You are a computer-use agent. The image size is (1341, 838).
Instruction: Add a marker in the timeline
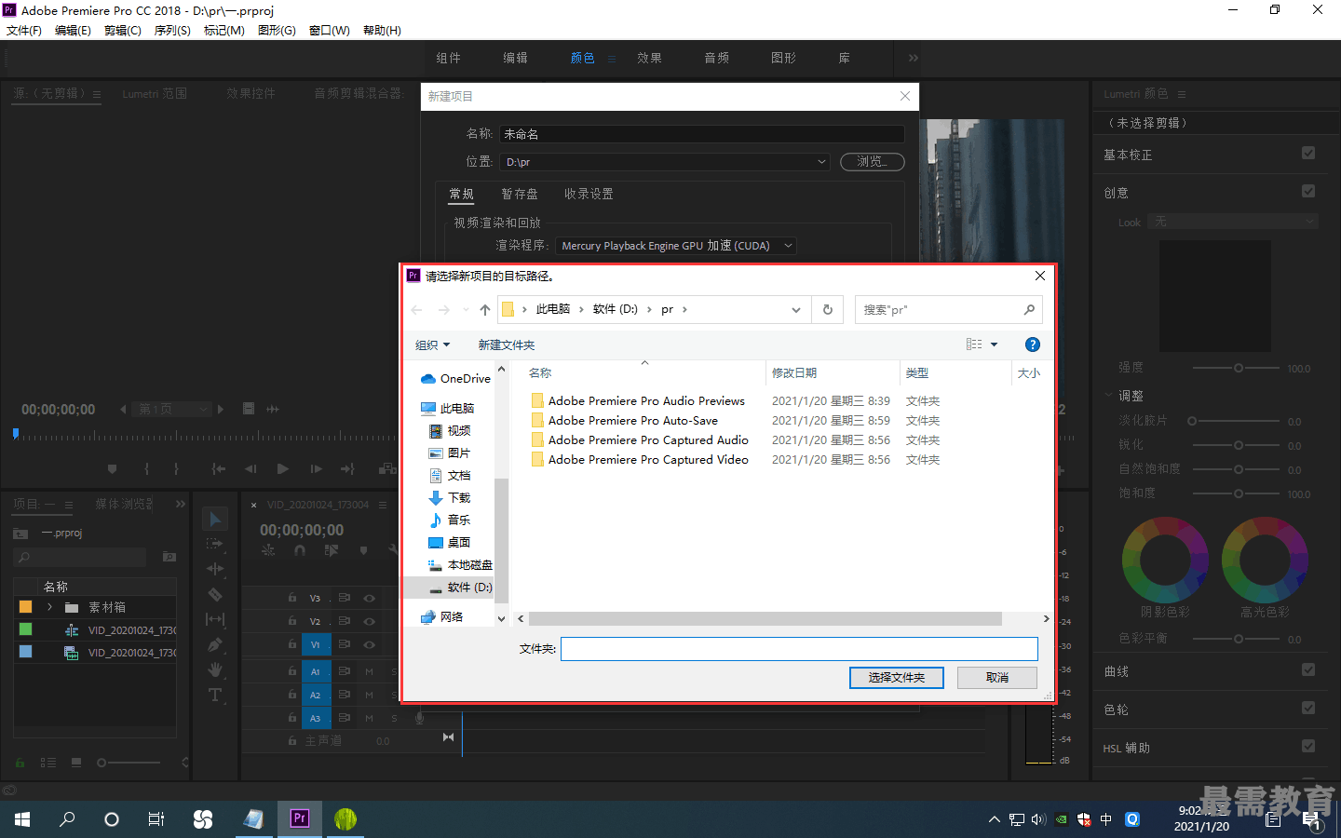(363, 550)
